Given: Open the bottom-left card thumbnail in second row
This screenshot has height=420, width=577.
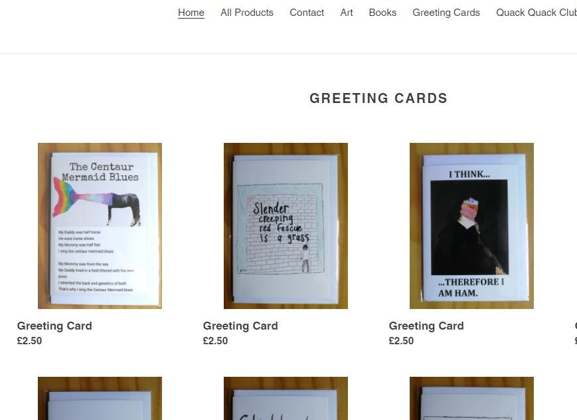Looking at the screenshot, I should pyautogui.click(x=100, y=398).
